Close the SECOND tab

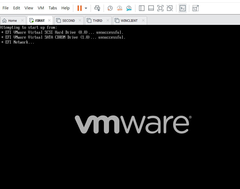[x=80, y=20]
